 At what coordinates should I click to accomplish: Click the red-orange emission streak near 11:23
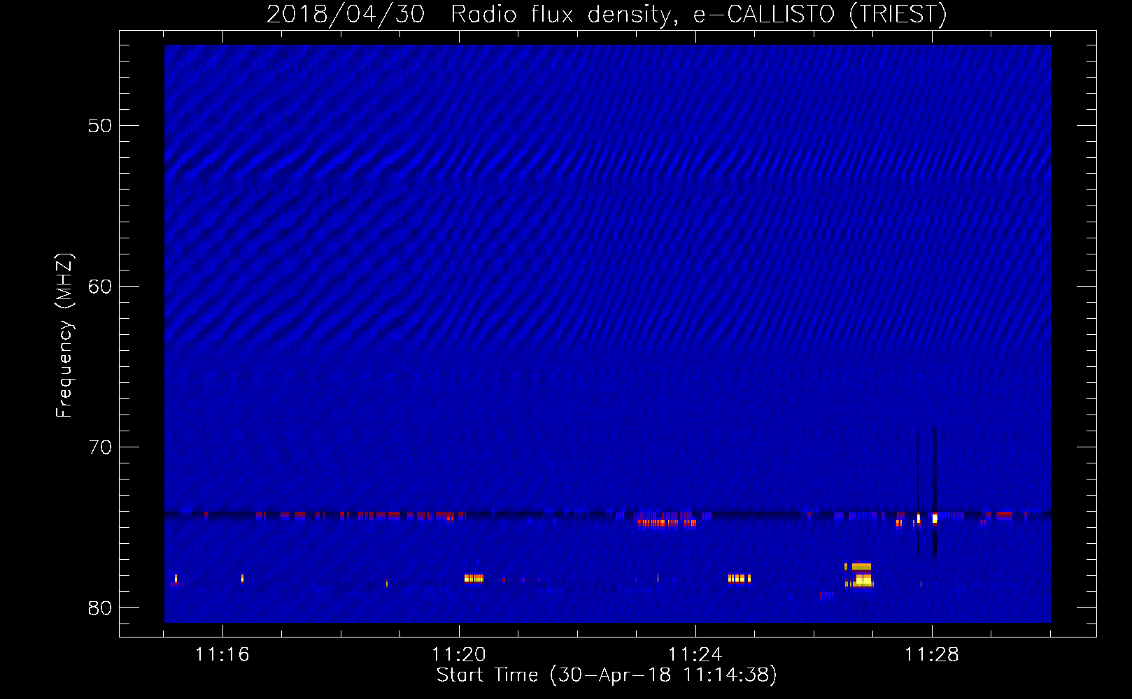point(667,523)
